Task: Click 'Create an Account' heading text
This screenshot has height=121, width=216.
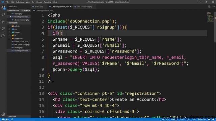Action: point(133,99)
